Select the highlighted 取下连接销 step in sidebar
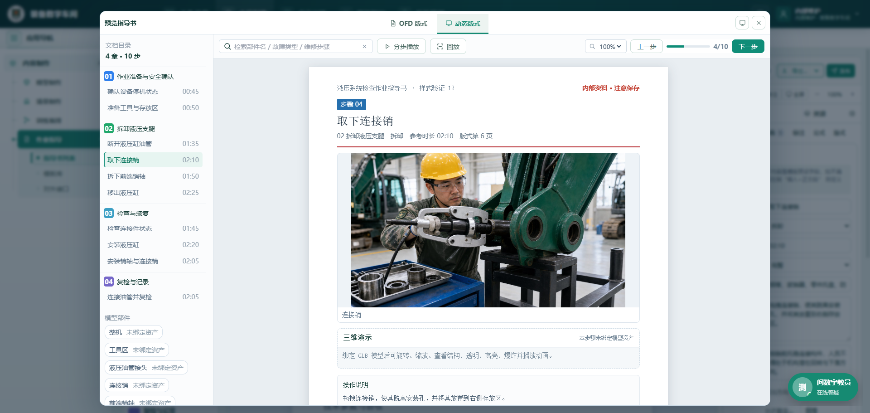This screenshot has height=413, width=870. pos(153,160)
